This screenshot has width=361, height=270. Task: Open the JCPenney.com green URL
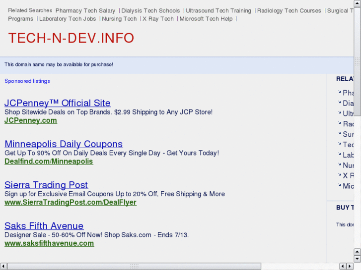[x=31, y=120]
